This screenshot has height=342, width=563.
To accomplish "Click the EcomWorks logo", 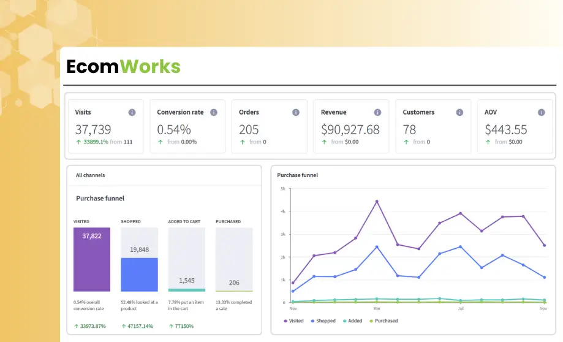I will (123, 66).
